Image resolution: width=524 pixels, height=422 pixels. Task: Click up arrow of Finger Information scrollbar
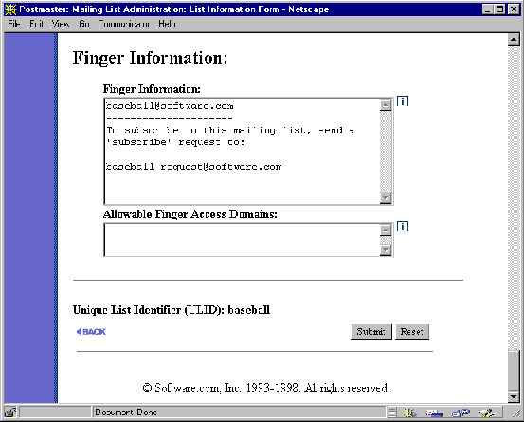[386, 104]
